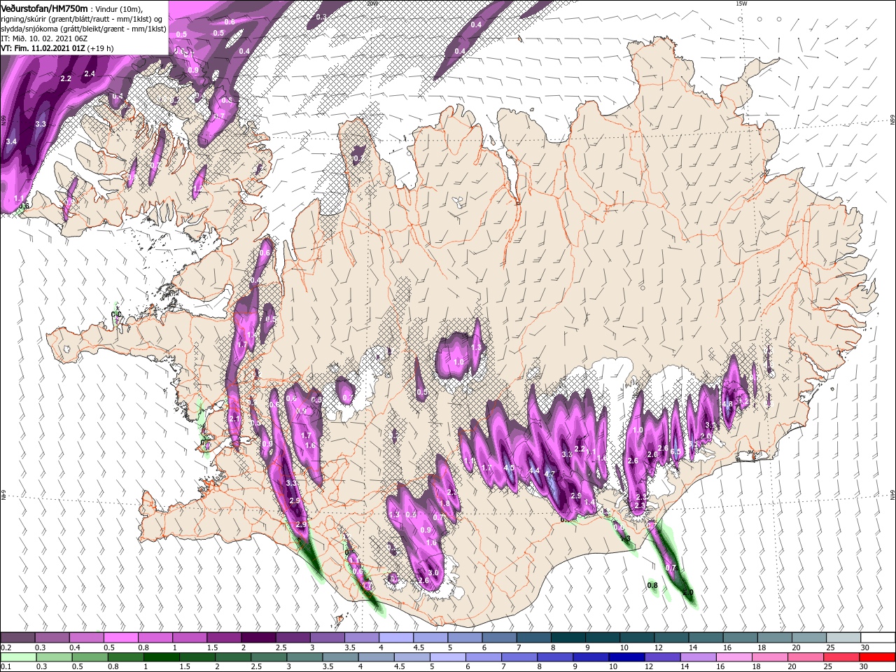Click the red rain legend swatch for 30
Viewport: 896px width, 672px height.
coord(877,657)
